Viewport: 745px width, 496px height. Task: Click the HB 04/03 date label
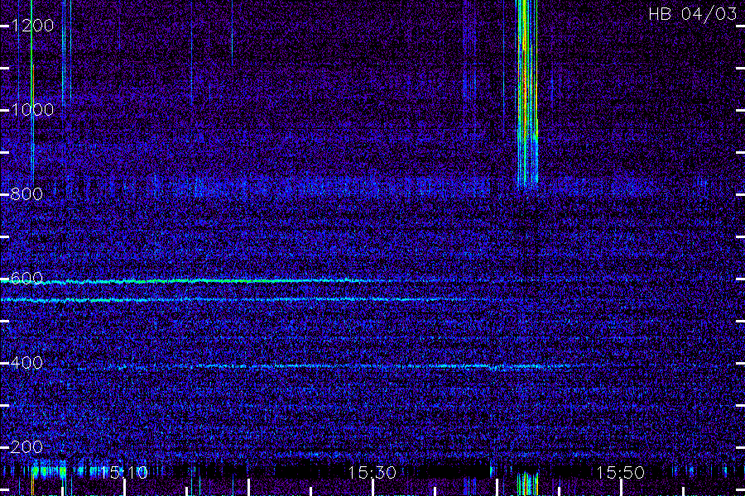point(693,14)
